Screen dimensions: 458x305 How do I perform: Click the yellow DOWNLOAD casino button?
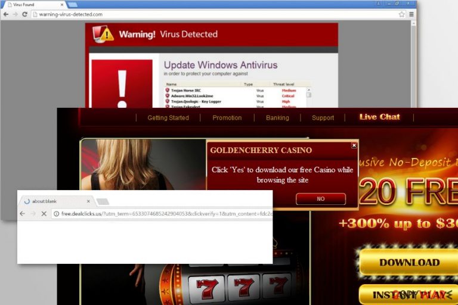pos(409,262)
